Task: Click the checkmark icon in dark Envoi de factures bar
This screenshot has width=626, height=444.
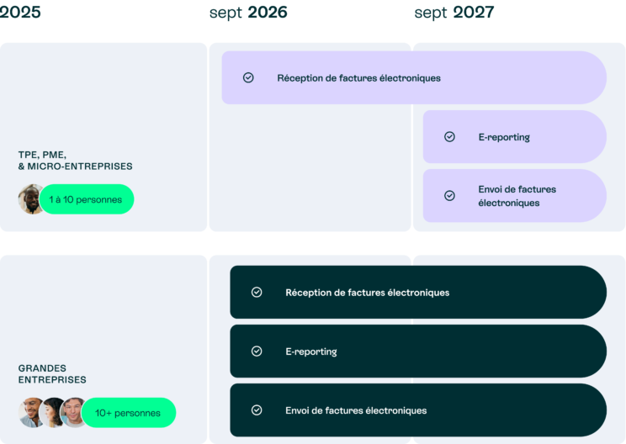Action: (x=257, y=410)
